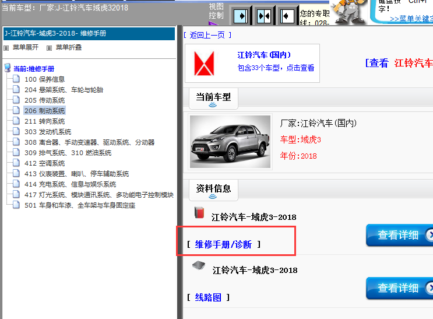Click the 车型:域虎3 text
This screenshot has width=433, height=319.
tap(301, 139)
